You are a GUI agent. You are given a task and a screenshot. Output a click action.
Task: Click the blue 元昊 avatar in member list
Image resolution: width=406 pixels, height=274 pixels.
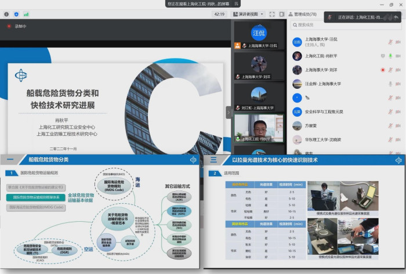tap(297, 111)
